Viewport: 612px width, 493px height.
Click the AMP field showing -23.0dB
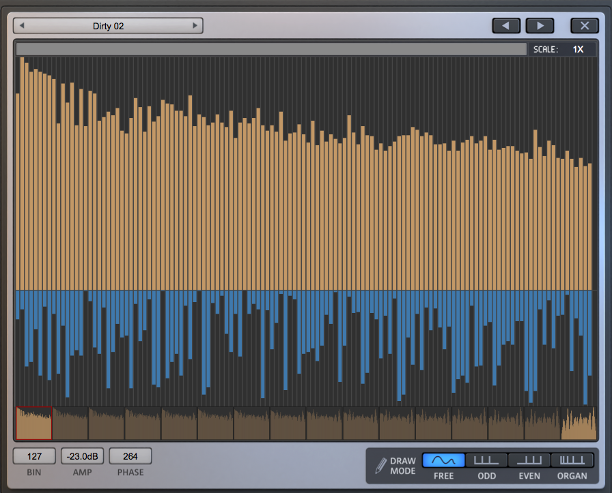point(83,456)
